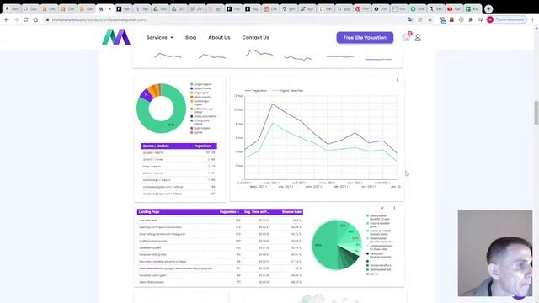Click the webcam video overlay

tap(495, 252)
